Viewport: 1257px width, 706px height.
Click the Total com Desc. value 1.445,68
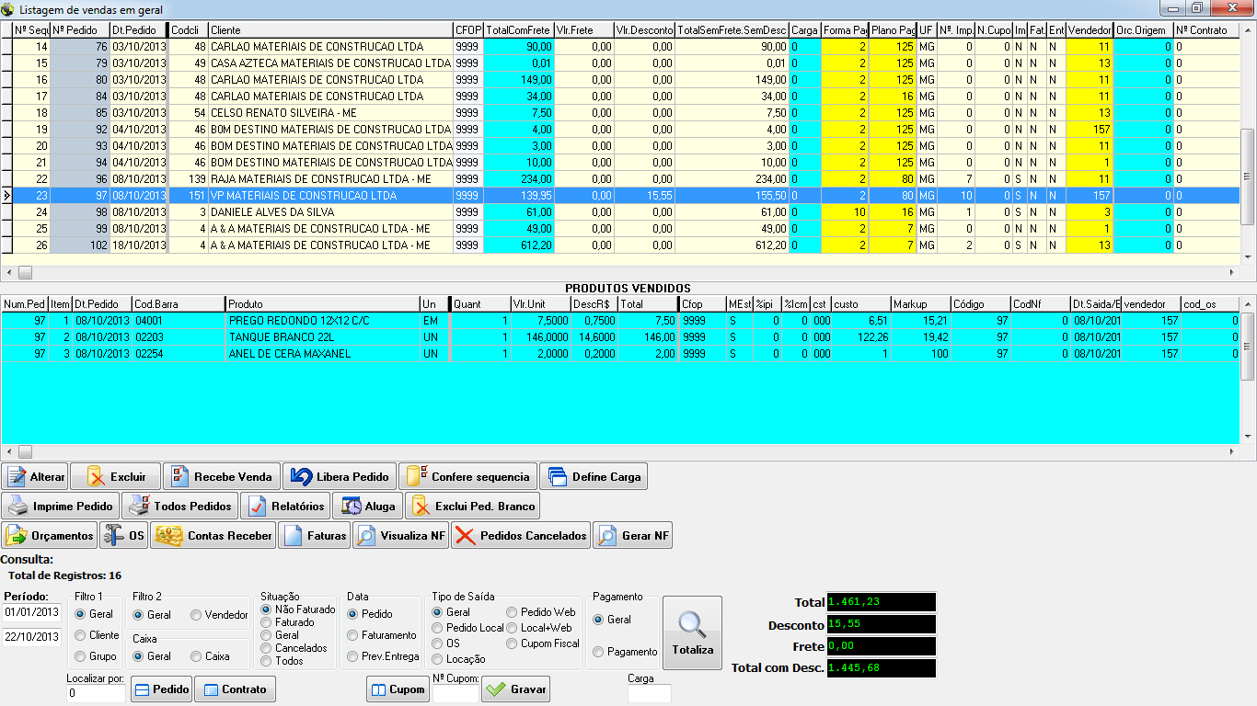tap(881, 668)
